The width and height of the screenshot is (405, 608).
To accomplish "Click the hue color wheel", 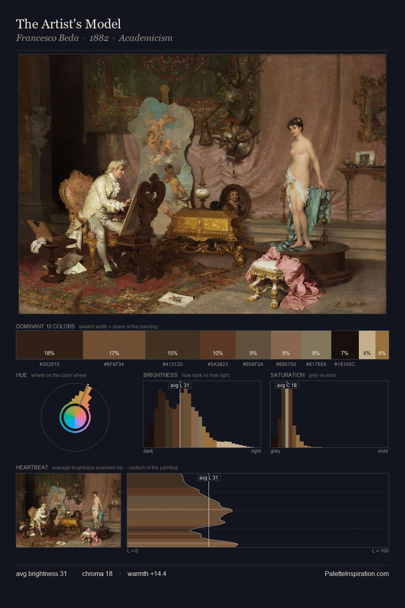I will coord(75,417).
